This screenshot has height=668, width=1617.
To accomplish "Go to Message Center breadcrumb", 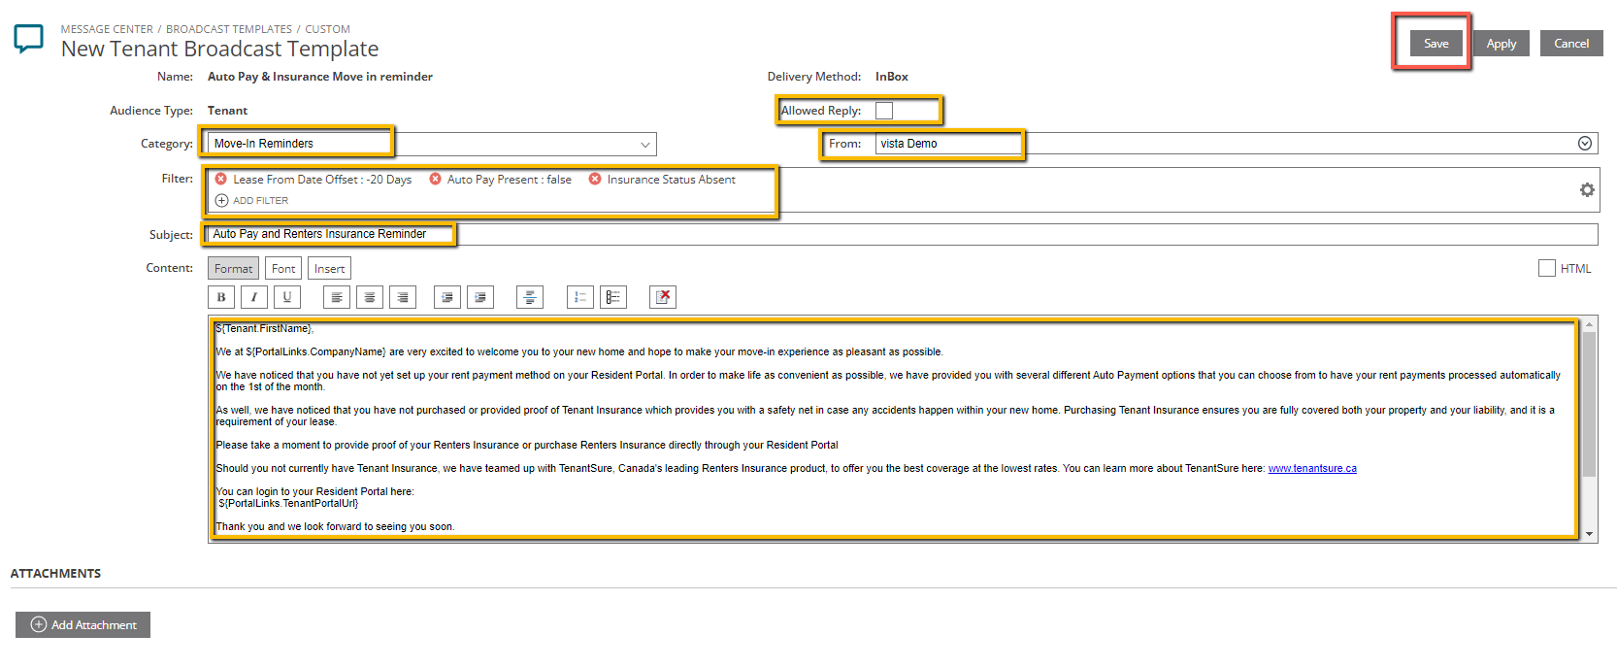I will coord(107,29).
